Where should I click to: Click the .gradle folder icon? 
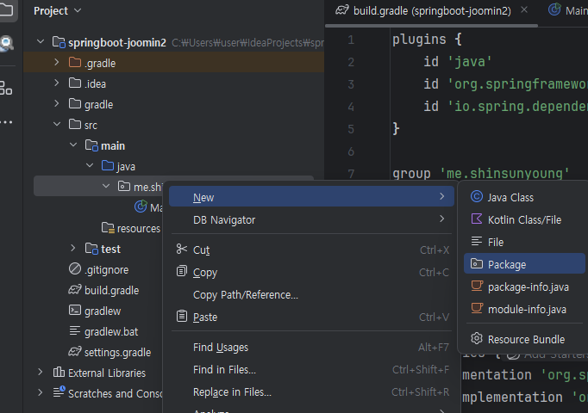click(x=75, y=62)
